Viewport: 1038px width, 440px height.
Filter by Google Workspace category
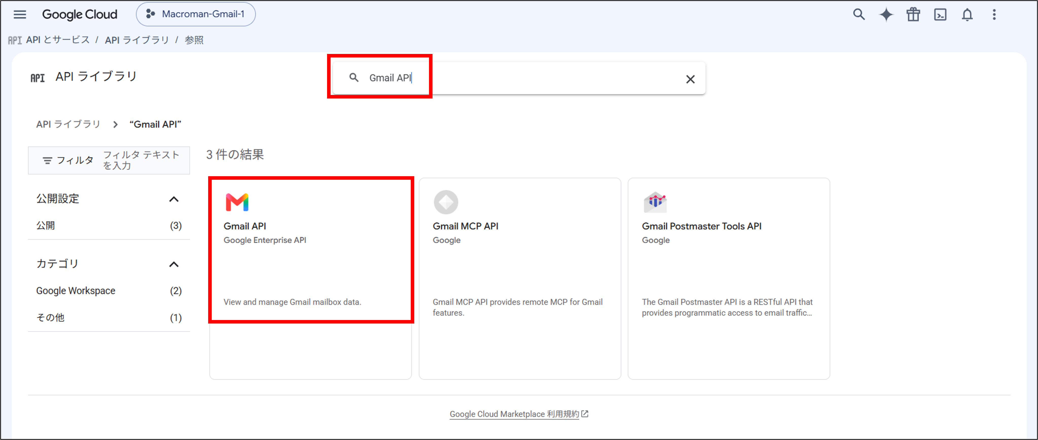[x=109, y=291]
